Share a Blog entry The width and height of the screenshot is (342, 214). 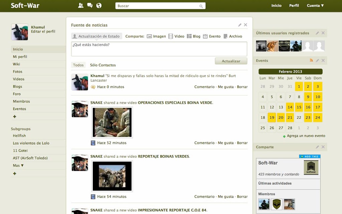pos(194,36)
